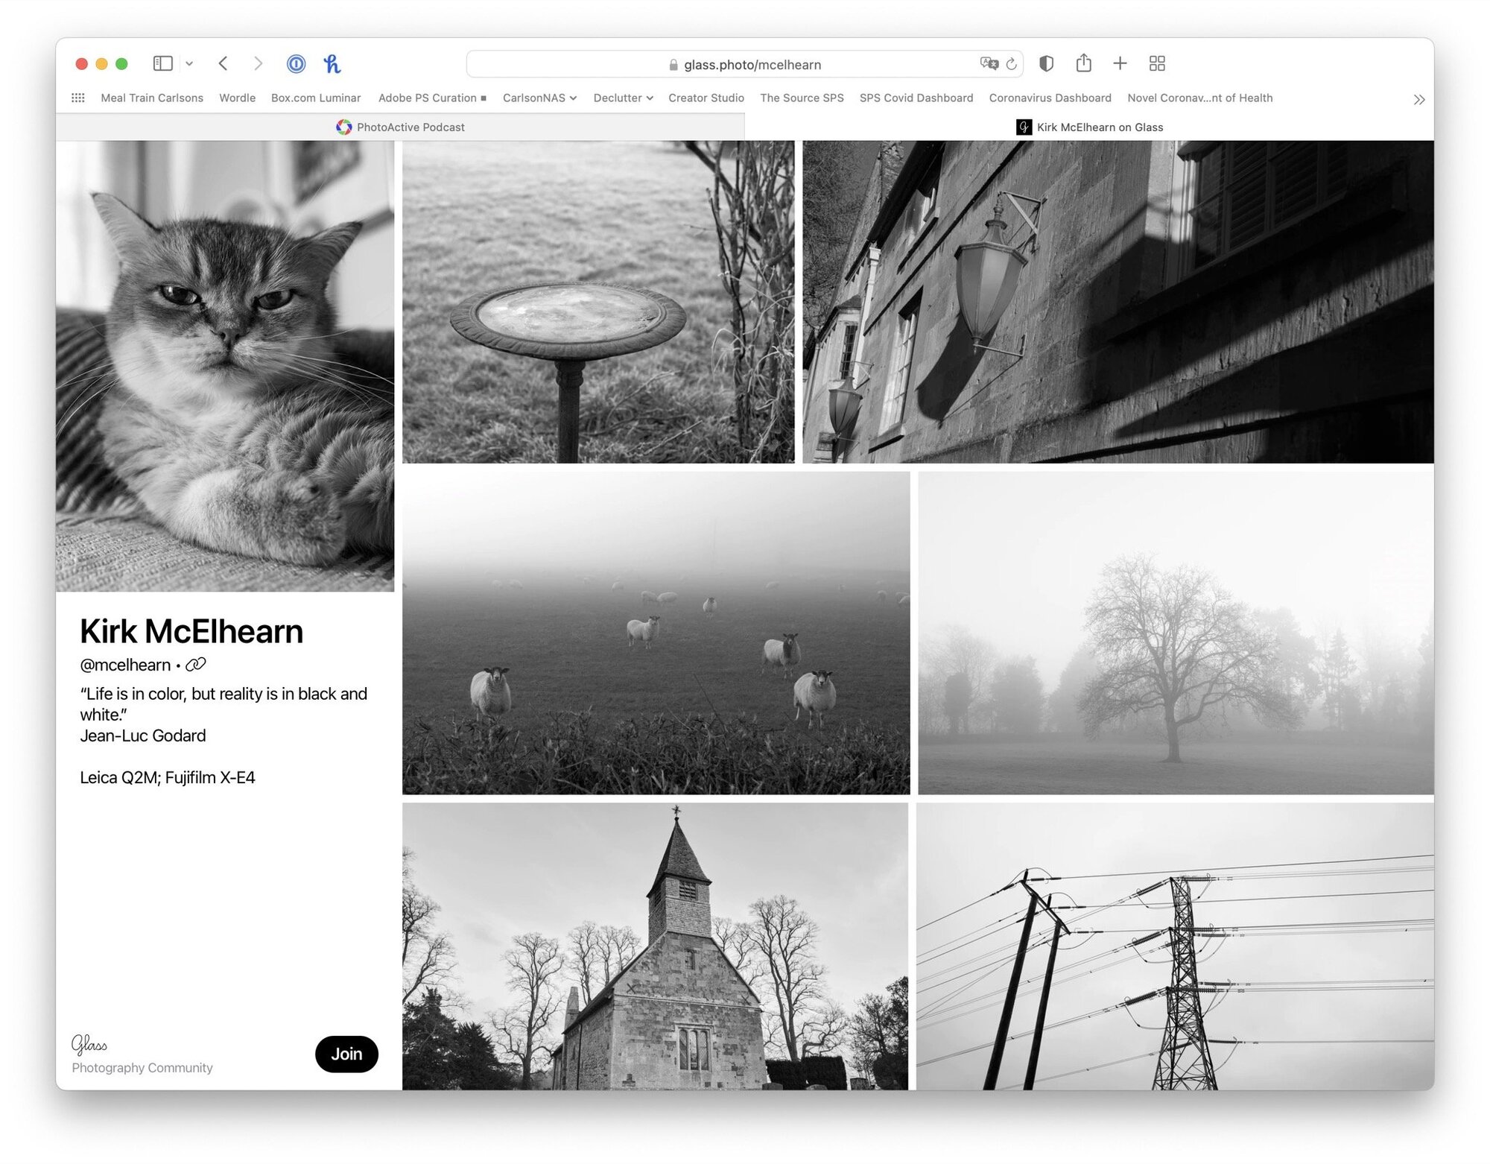Open the SPS Covid Dashboard bookmark
This screenshot has width=1490, height=1164.
pyautogui.click(x=916, y=98)
